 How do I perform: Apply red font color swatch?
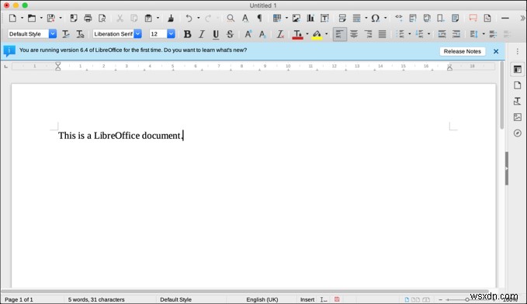click(x=298, y=34)
